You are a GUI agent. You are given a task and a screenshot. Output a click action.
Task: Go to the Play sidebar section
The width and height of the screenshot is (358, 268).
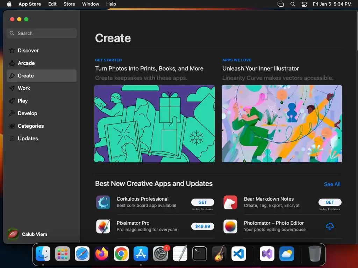tap(42, 101)
